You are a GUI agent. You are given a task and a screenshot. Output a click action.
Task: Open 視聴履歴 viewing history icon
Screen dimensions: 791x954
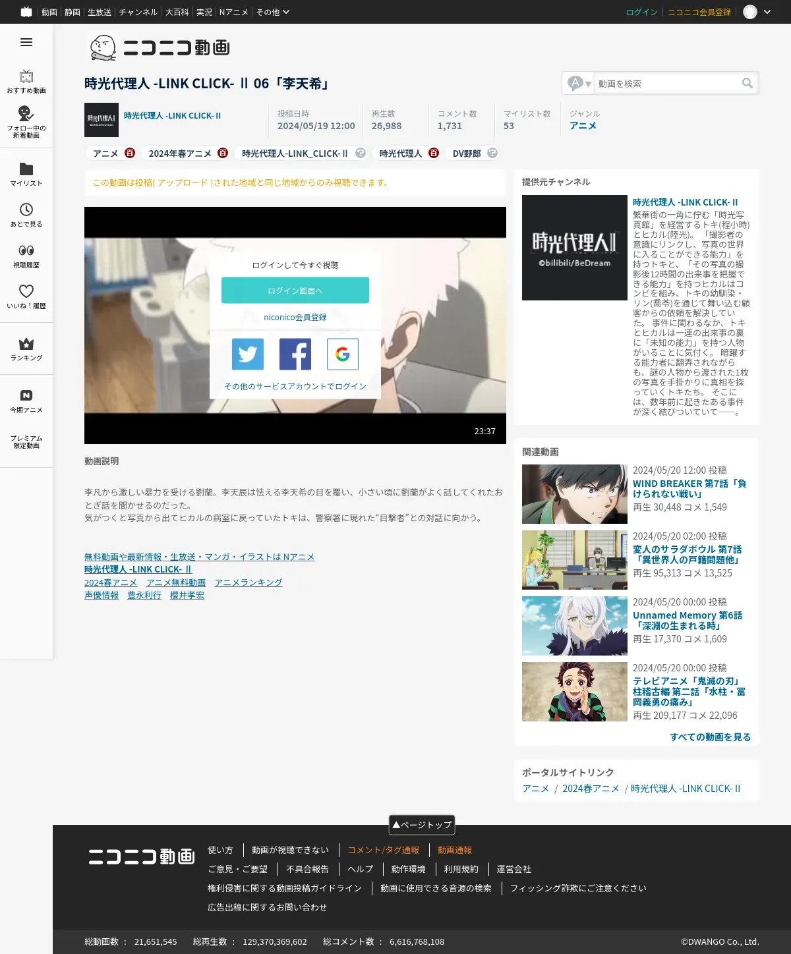(26, 250)
